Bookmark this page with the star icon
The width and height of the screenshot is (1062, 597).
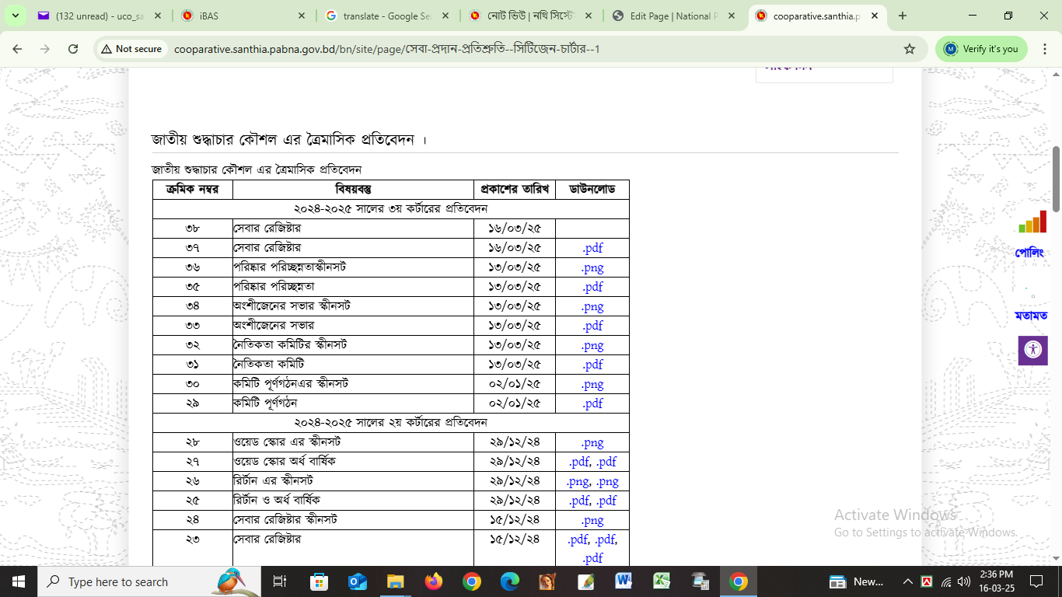909,49
